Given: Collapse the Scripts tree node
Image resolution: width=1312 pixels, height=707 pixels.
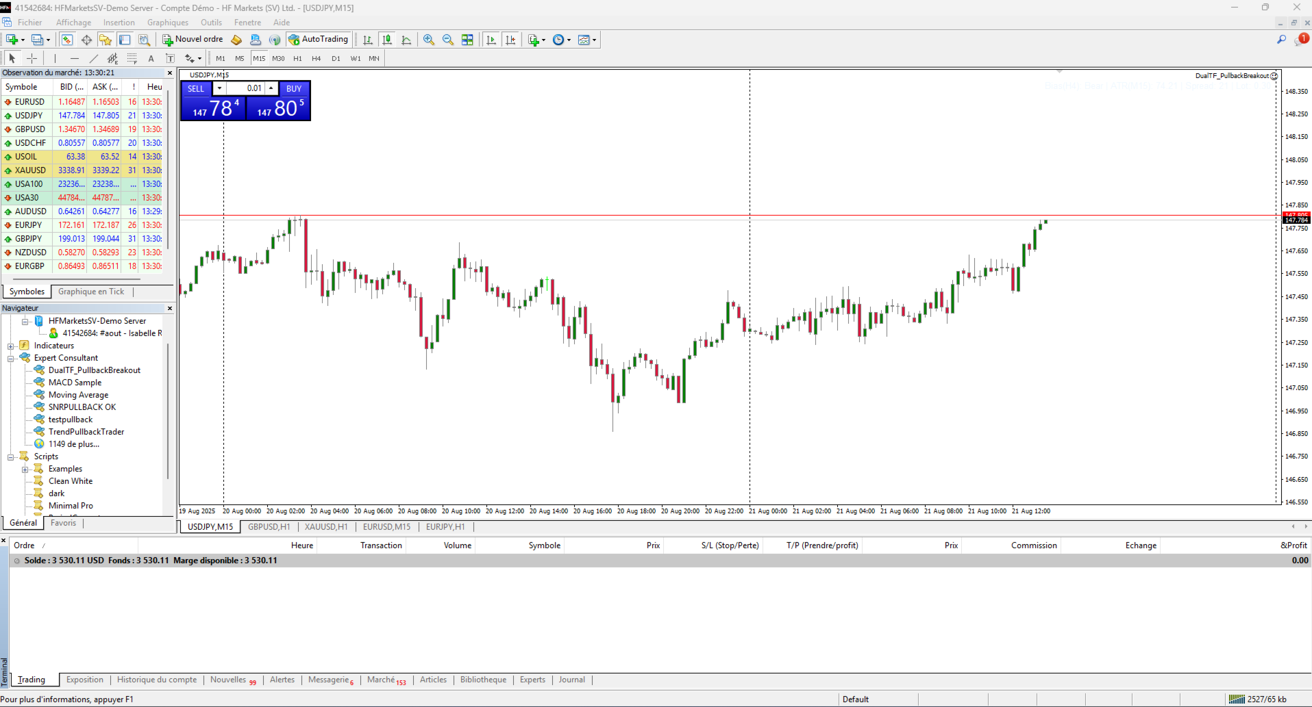Looking at the screenshot, I should point(11,457).
